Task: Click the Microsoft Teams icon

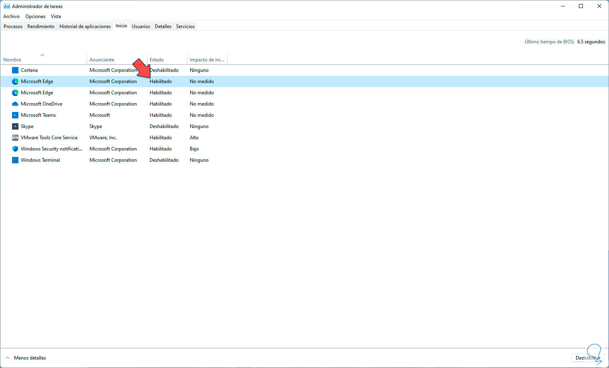Action: tap(15, 115)
